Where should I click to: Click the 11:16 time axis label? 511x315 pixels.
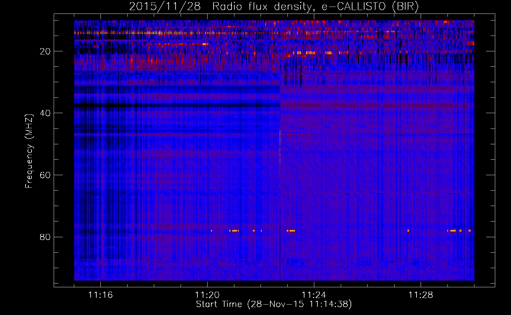pyautogui.click(x=100, y=295)
